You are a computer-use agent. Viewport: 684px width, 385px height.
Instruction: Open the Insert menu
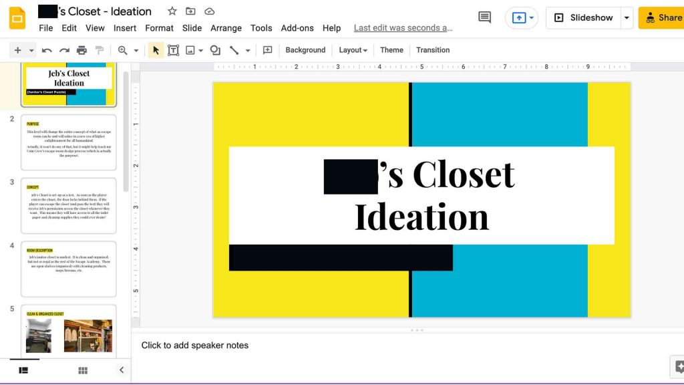pos(125,28)
